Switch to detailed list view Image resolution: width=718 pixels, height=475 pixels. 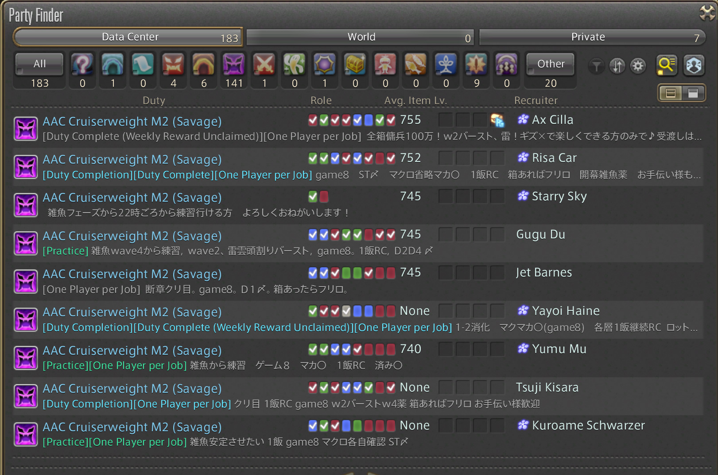tap(671, 93)
